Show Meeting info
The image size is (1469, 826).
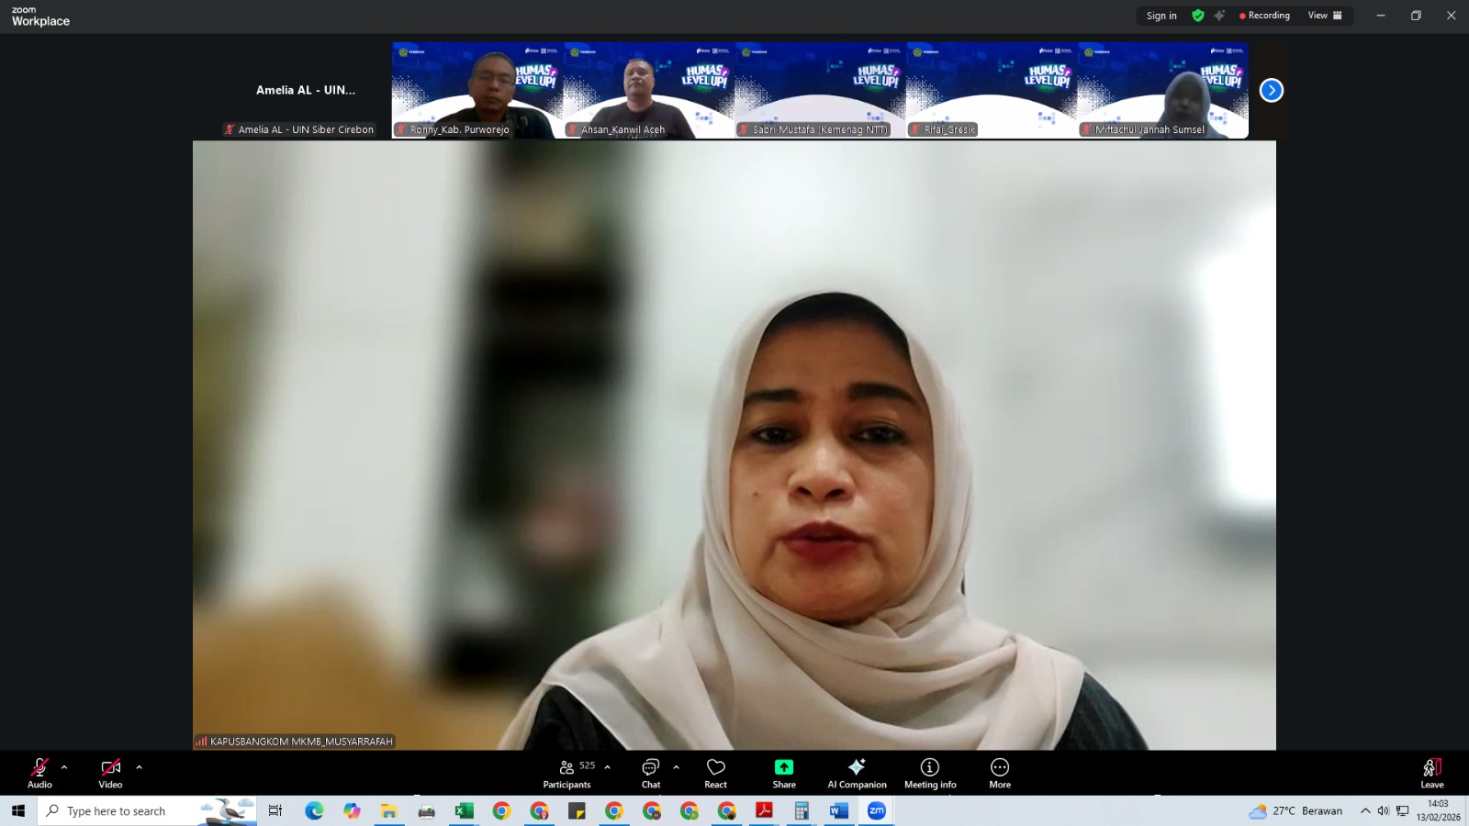(x=930, y=773)
